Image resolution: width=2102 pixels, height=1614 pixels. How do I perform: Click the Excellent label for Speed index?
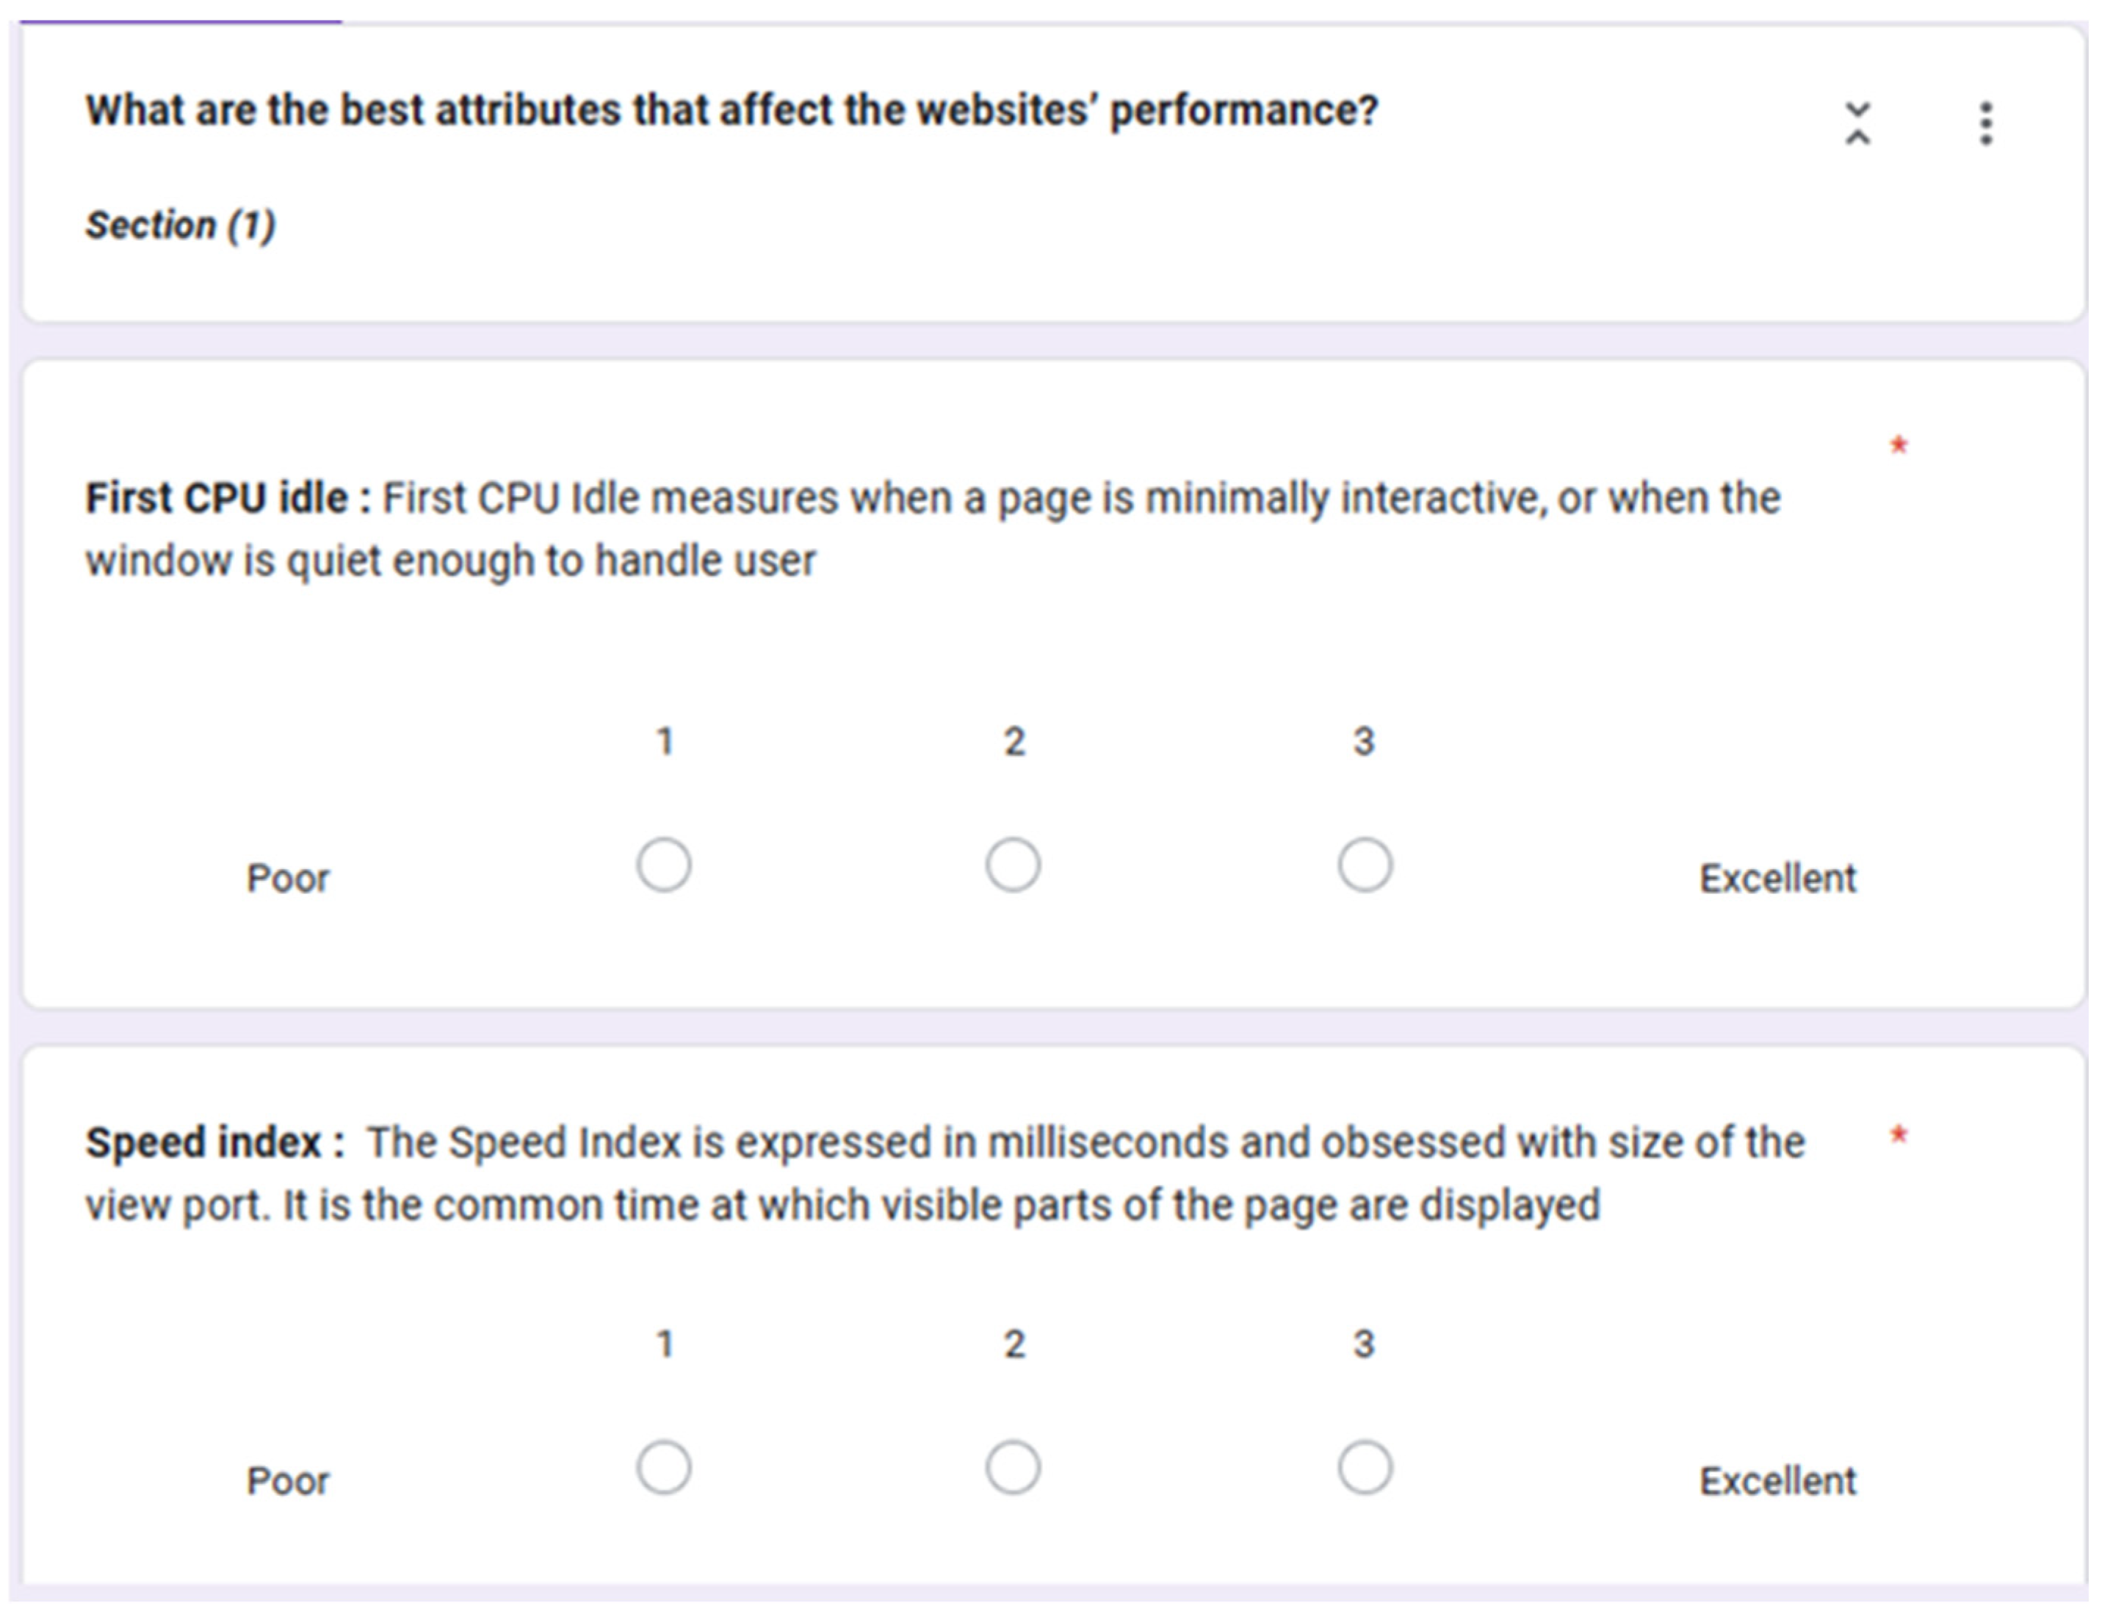point(1777,1480)
